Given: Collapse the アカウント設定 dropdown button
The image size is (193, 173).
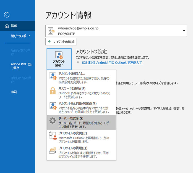Looking at the screenshot, I should coord(59,59).
